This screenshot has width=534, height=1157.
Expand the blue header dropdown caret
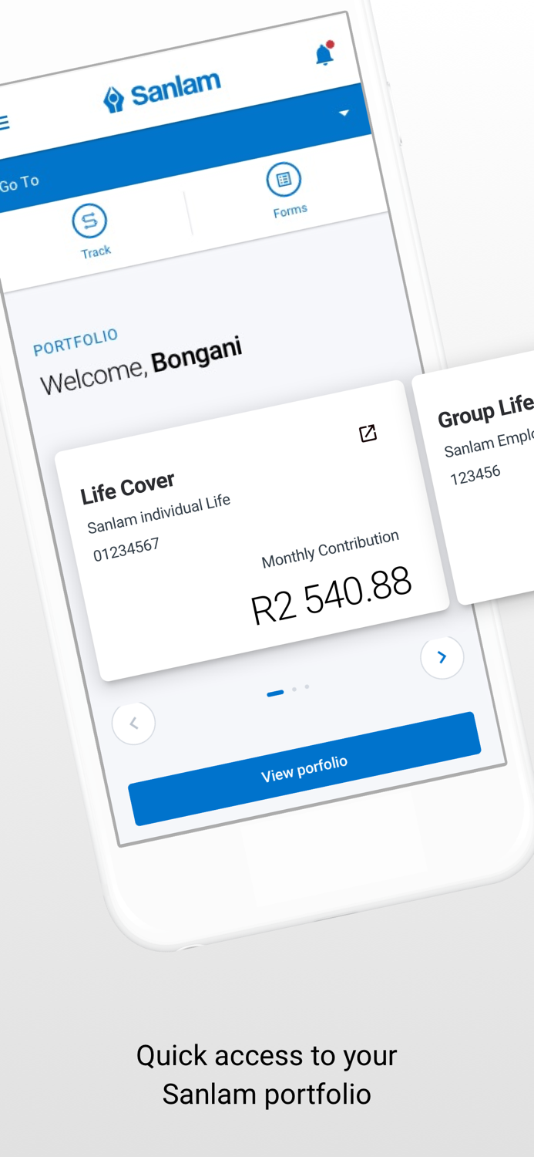(344, 113)
